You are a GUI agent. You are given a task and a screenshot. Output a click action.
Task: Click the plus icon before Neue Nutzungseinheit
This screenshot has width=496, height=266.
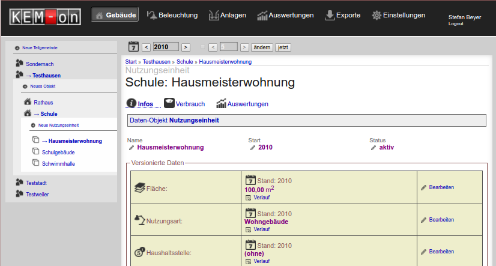click(x=33, y=125)
